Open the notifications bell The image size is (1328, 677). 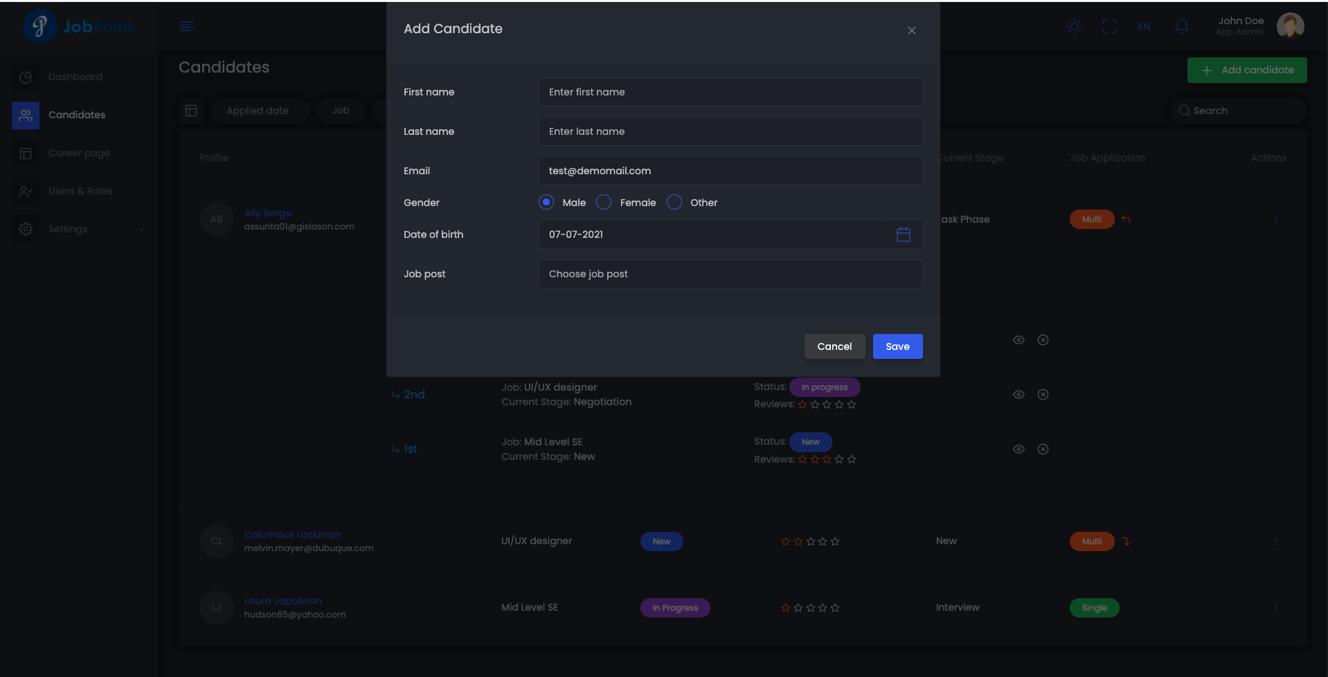point(1182,26)
